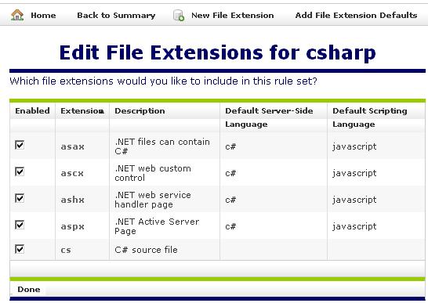The height and width of the screenshot is (303, 428).
Task: Open the asax extension entry
Action: (72, 146)
